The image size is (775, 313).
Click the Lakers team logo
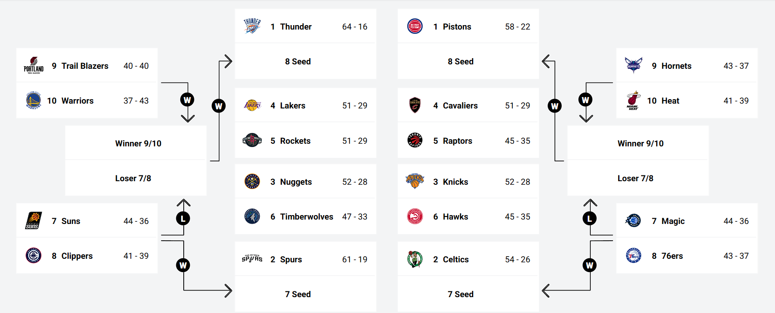click(252, 105)
